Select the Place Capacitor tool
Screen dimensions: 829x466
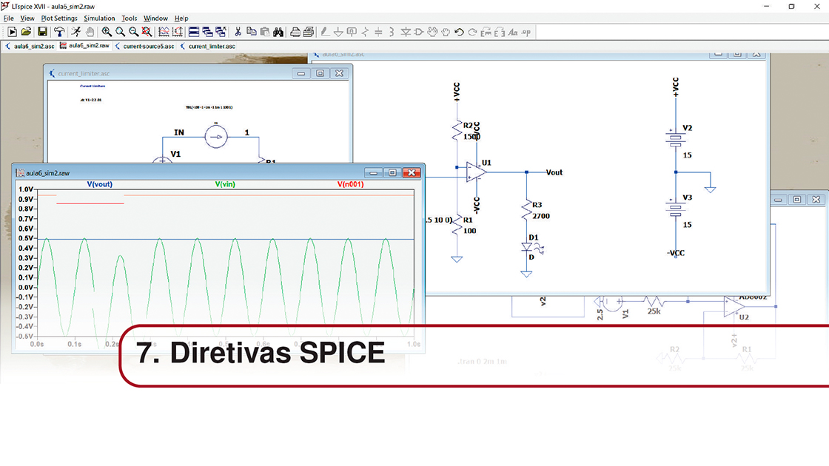378,33
